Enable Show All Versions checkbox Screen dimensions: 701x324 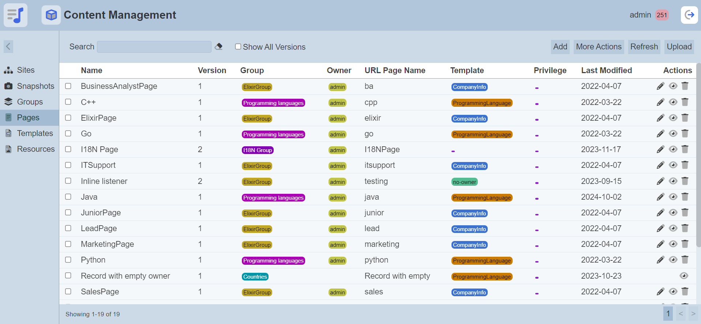pos(238,46)
